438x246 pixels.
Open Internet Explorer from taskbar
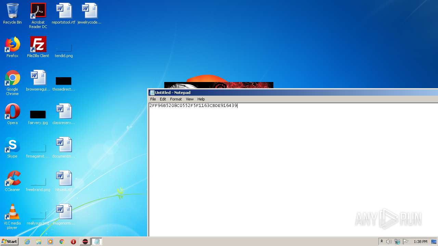coord(27,242)
